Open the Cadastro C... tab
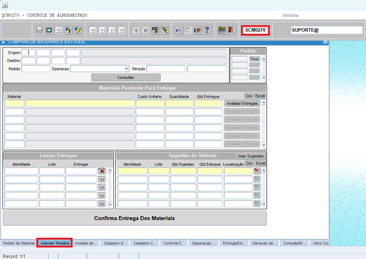Screen dimensions: 366x259 [x=145, y=243]
